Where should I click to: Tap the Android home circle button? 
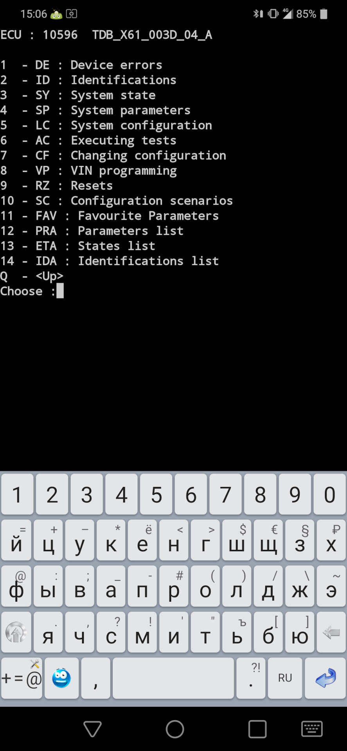point(175,729)
